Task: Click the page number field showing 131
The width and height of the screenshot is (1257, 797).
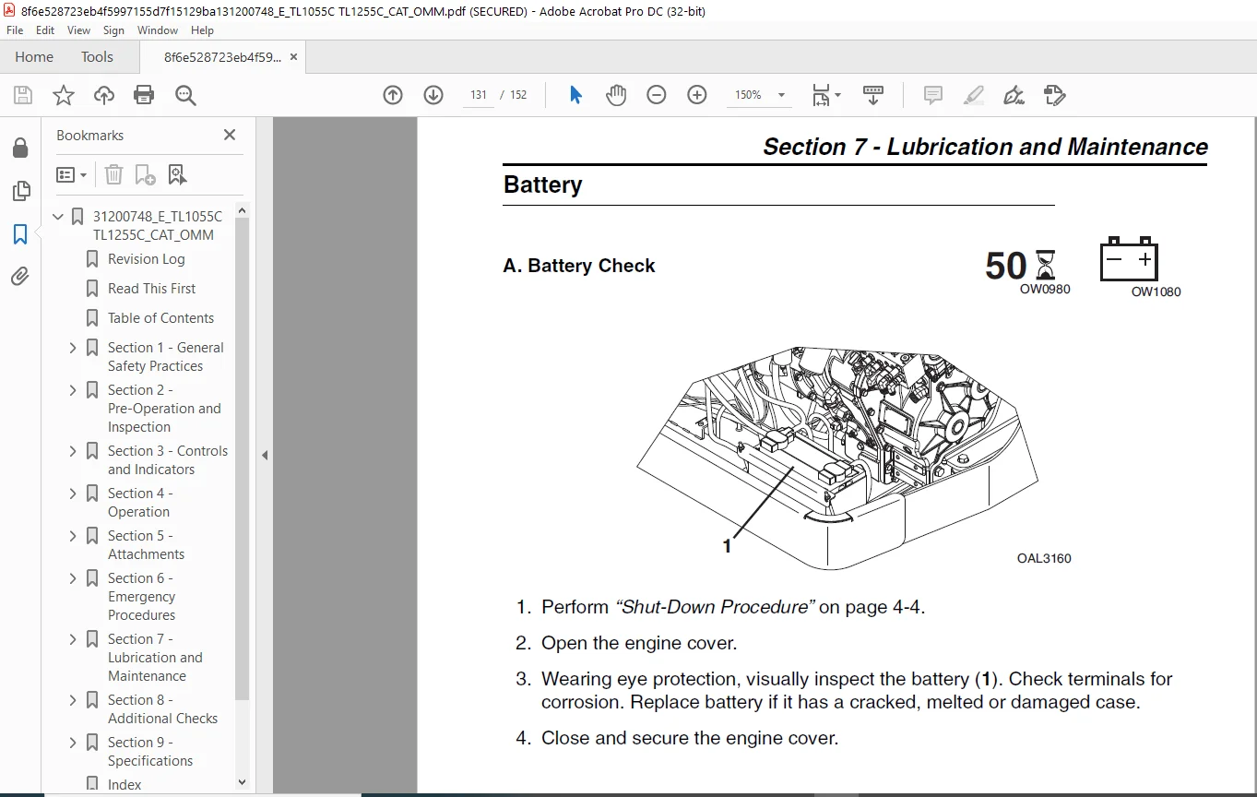Action: point(478,95)
